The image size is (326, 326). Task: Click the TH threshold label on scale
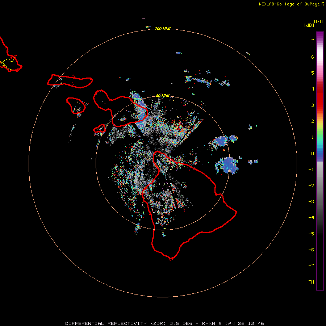[x=311, y=282]
